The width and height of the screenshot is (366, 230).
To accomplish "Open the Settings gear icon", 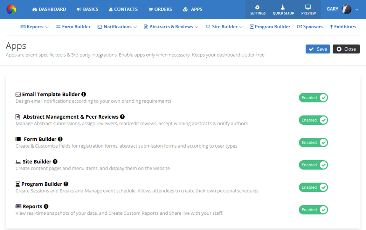I will pos(258,6).
